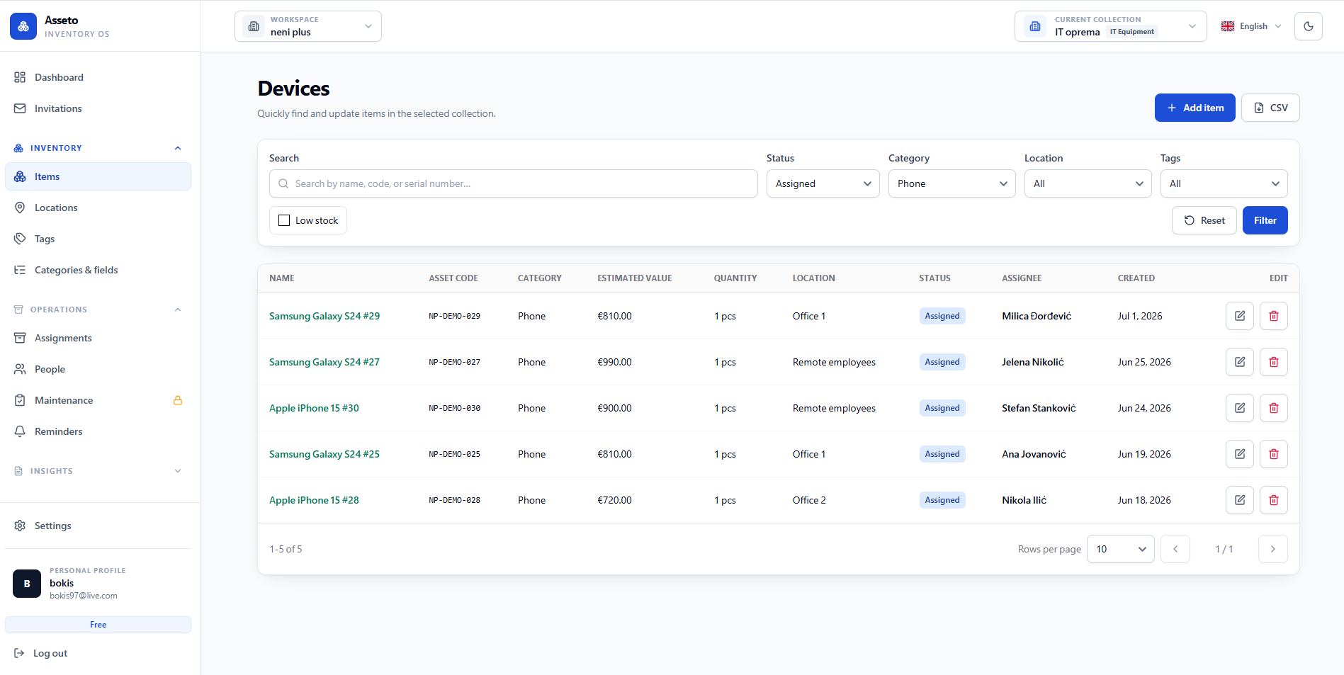Open Reminders in the sidebar

pyautogui.click(x=98, y=431)
